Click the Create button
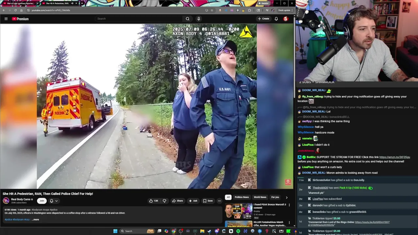The image size is (418, 235). (x=264, y=19)
